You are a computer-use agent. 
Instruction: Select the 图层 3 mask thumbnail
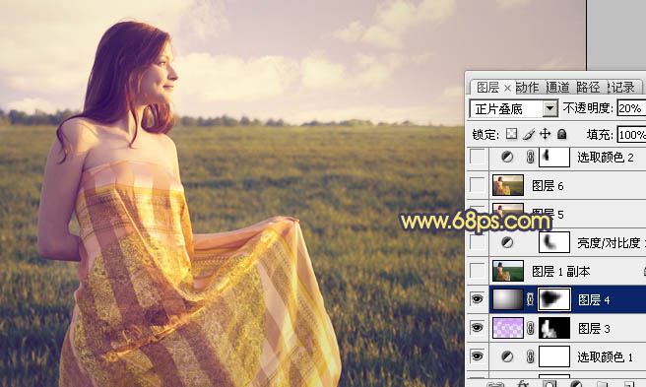click(554, 328)
